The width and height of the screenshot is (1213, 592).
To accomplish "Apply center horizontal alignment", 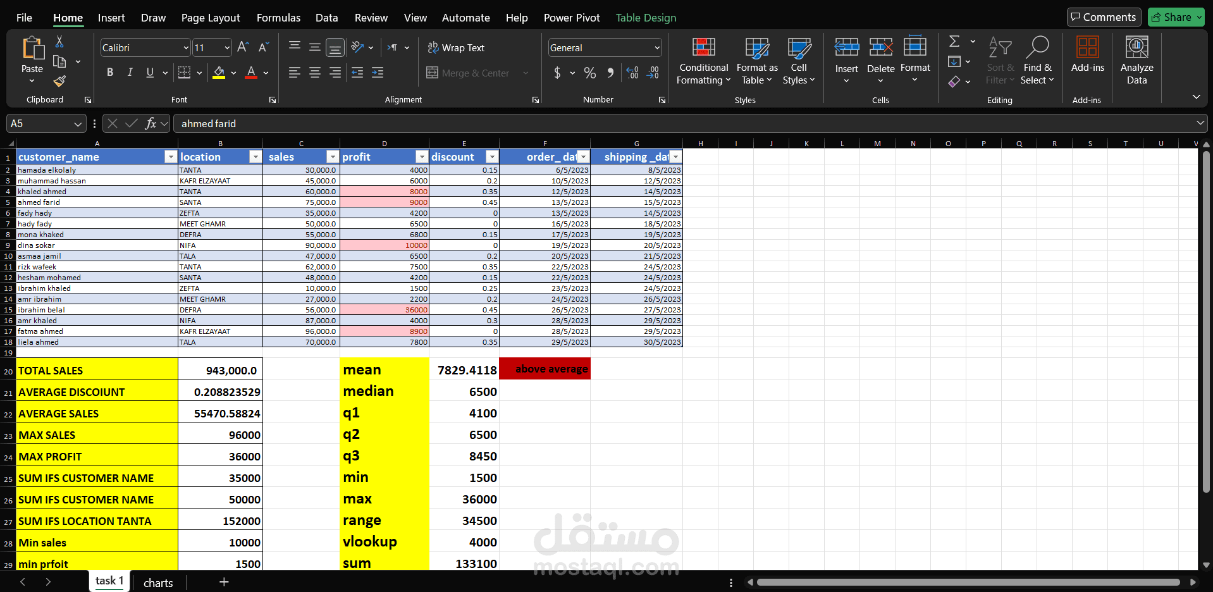I will [x=315, y=73].
